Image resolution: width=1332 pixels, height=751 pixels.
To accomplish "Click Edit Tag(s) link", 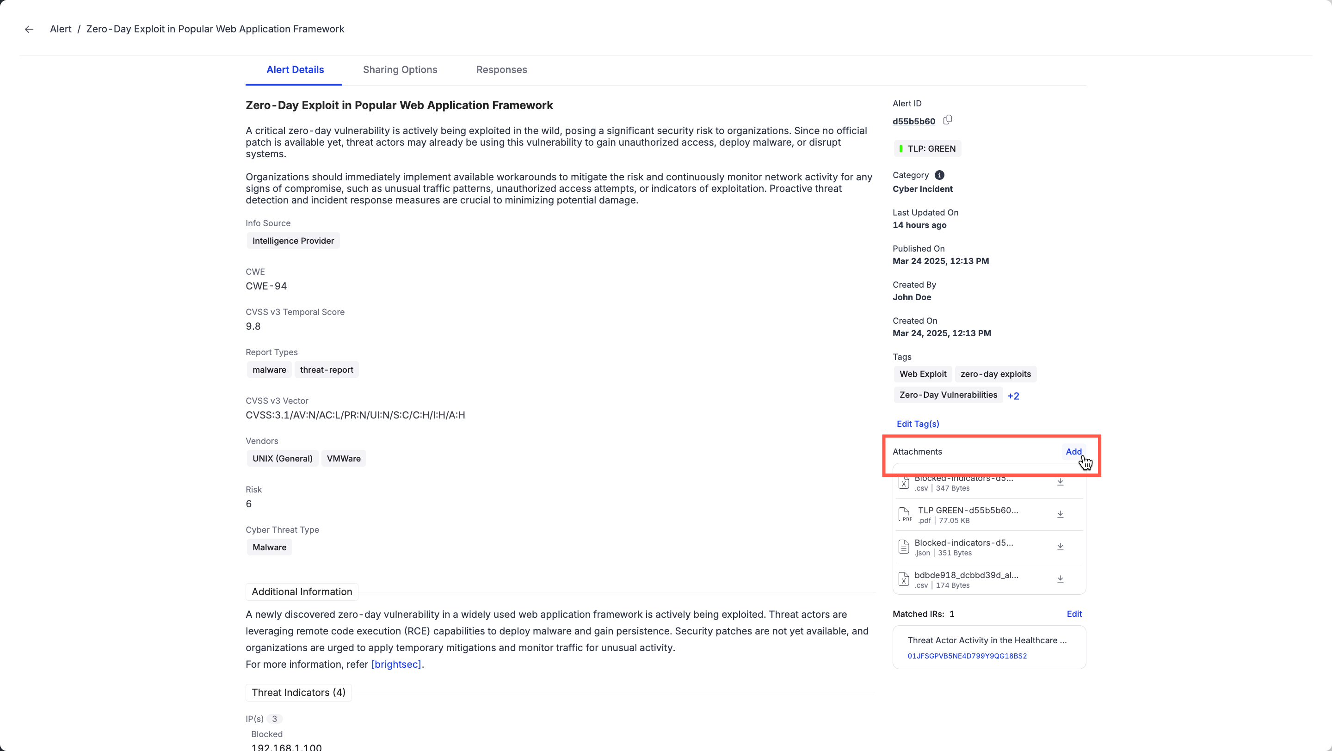I will (917, 424).
